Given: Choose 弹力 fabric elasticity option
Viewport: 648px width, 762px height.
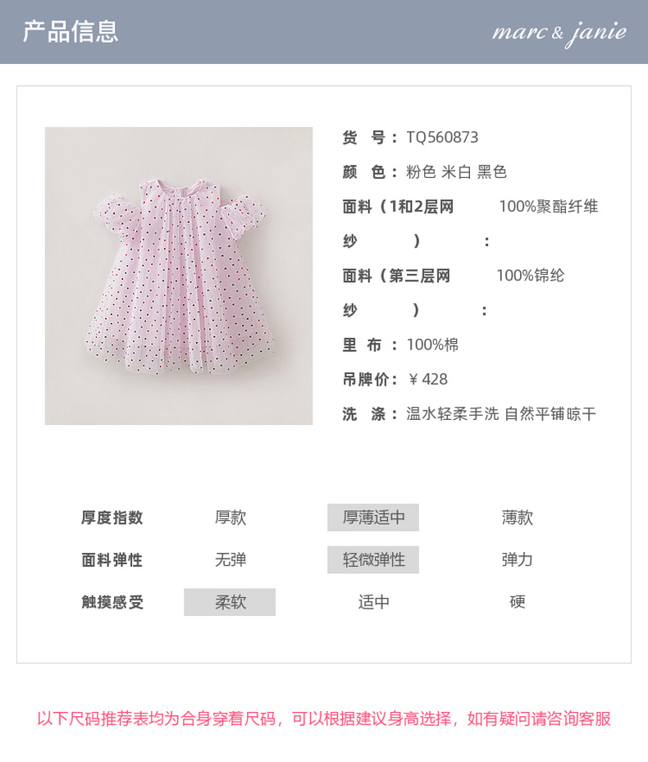Looking at the screenshot, I should (x=518, y=559).
